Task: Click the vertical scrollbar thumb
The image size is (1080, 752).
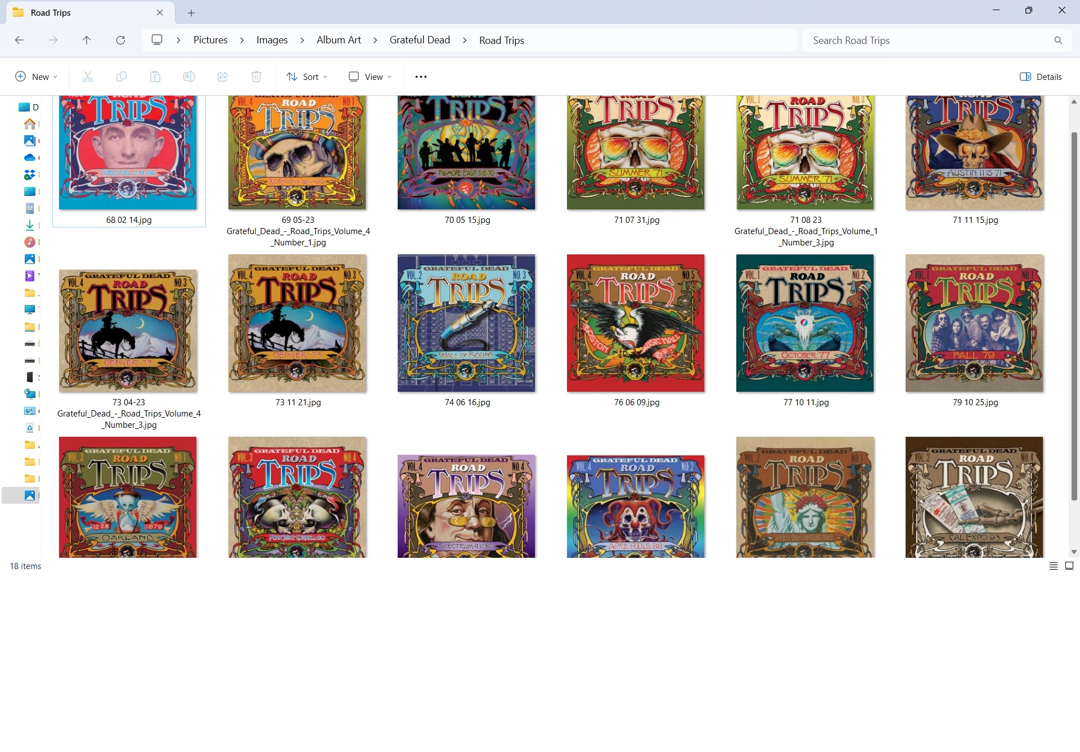Action: point(1074,315)
